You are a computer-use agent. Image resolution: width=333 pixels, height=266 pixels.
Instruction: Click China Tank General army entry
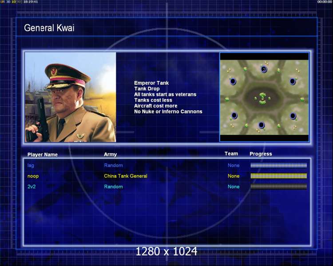pyautogui.click(x=126, y=176)
